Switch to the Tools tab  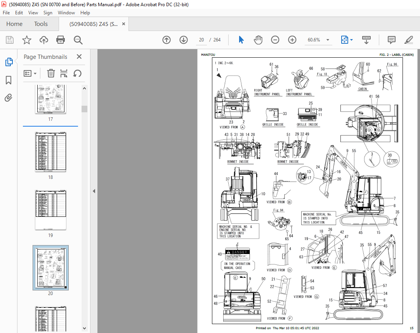(41, 24)
